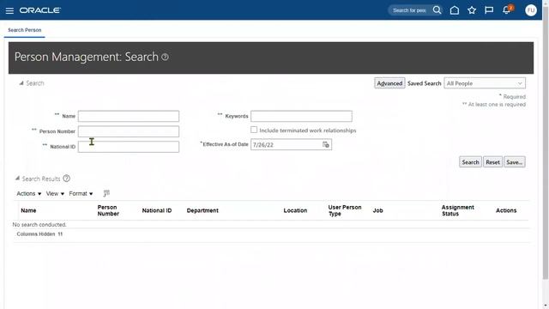Click the search magnifier icon in header
The height and width of the screenshot is (309, 549).
click(x=437, y=10)
